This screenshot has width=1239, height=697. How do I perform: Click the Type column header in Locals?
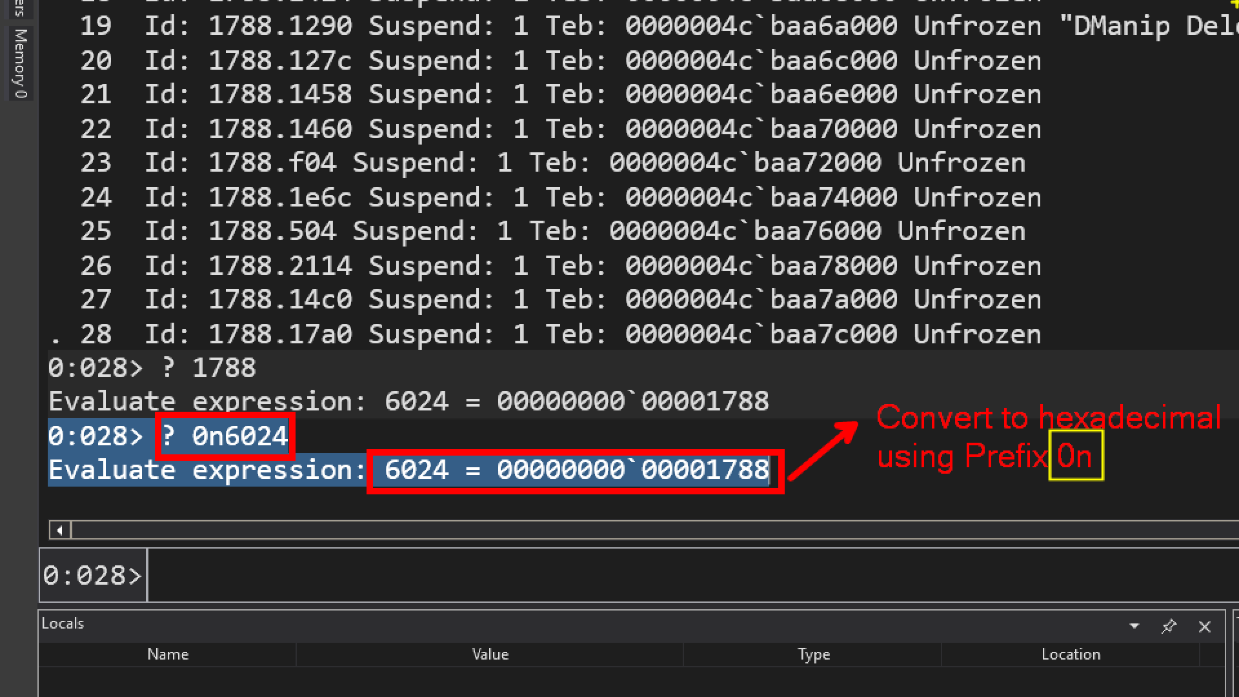813,654
